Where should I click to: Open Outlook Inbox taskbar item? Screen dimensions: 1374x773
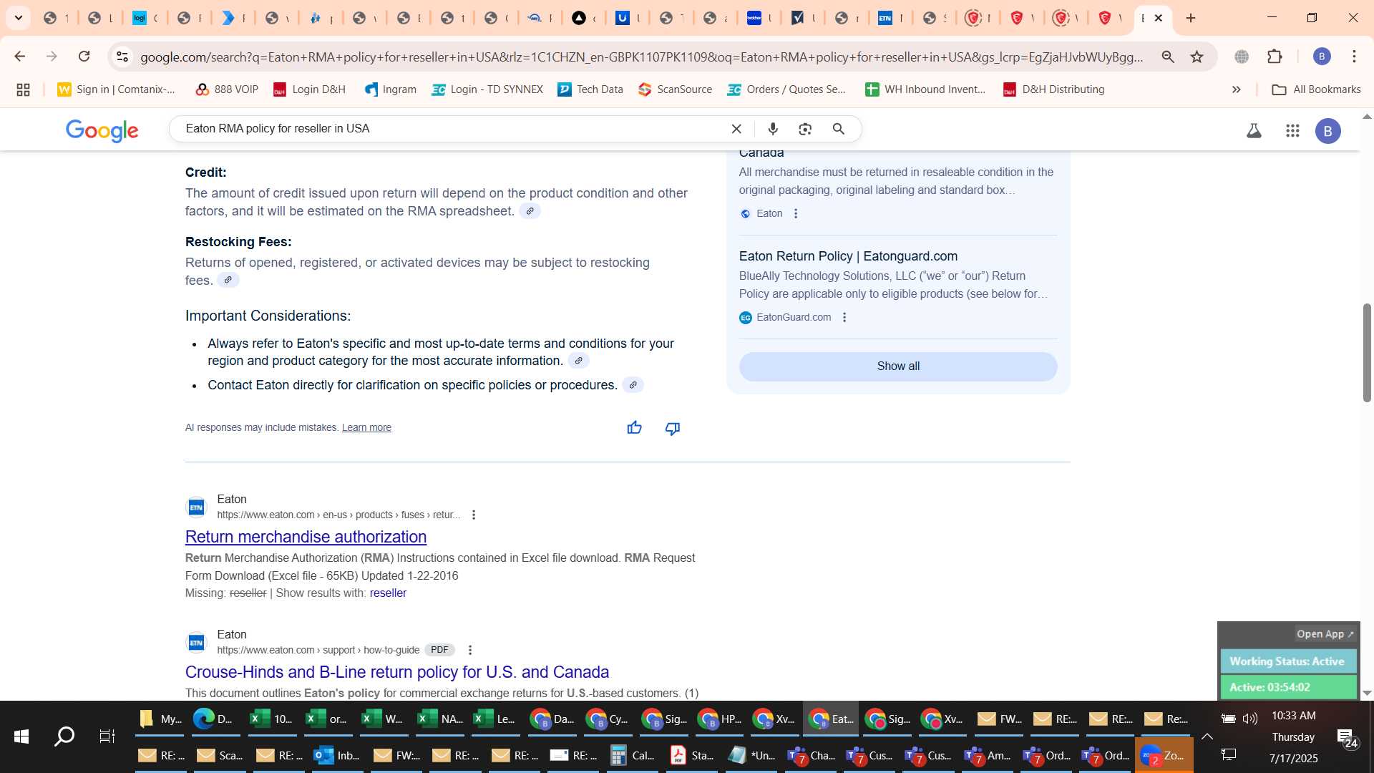[x=338, y=755]
